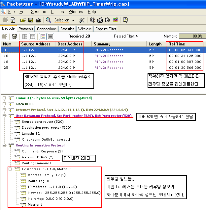Open a capture file with folder icon

23,20
